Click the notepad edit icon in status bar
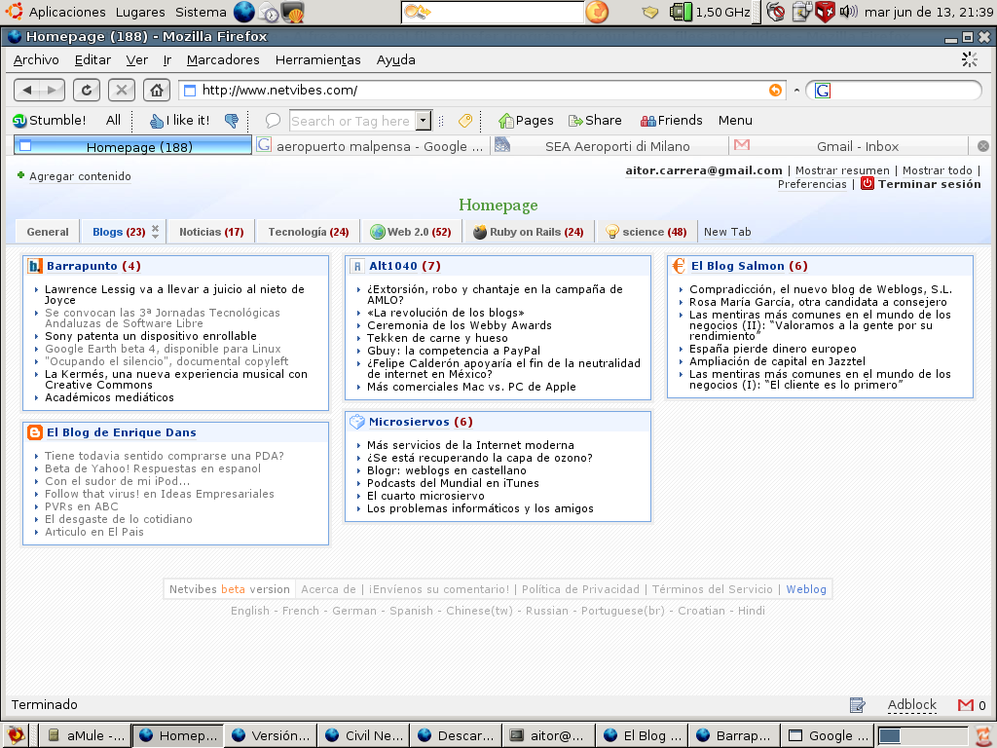 point(857,705)
